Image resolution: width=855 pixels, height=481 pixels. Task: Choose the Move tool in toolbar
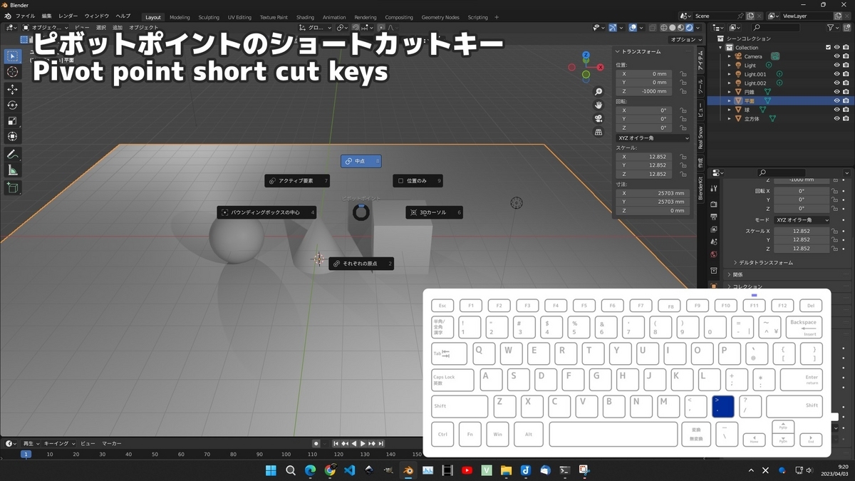pyautogui.click(x=12, y=89)
